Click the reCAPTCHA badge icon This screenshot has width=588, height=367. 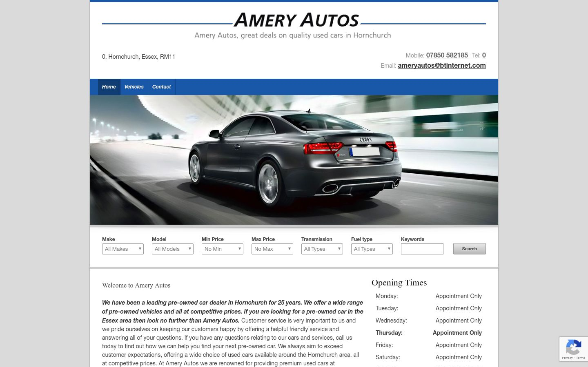click(x=573, y=347)
